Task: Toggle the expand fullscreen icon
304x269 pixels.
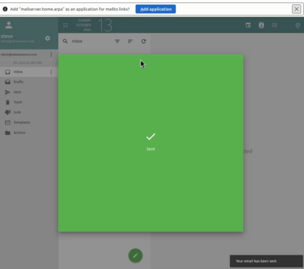Action: (x=65, y=25)
